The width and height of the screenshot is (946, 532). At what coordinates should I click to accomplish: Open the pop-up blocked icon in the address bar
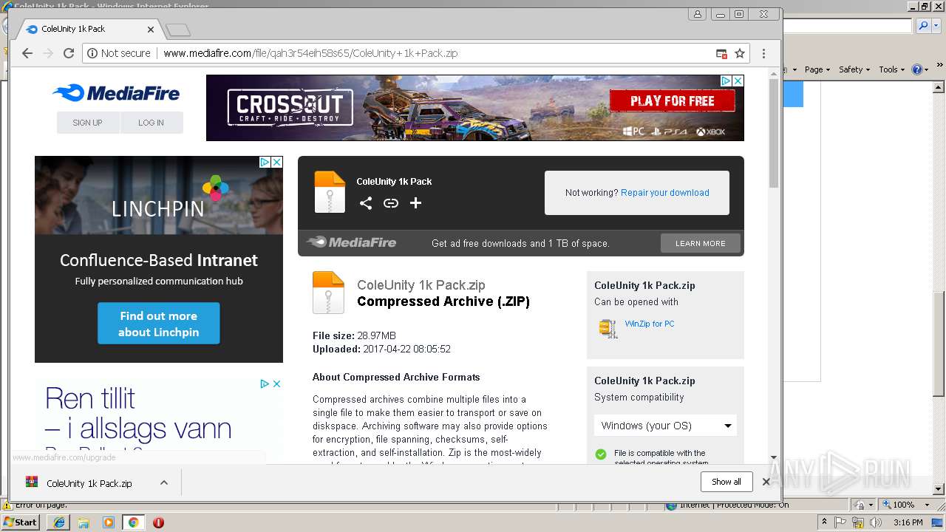click(721, 53)
